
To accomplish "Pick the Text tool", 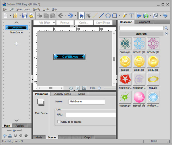I will (x=131, y=16).
